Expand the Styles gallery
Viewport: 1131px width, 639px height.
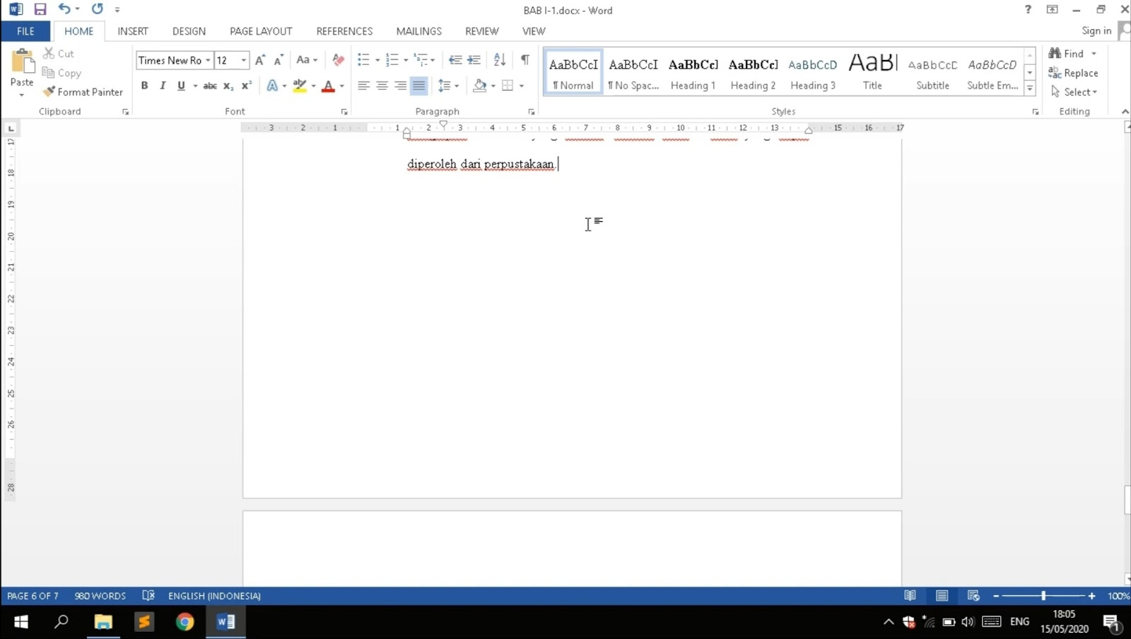[x=1030, y=88]
